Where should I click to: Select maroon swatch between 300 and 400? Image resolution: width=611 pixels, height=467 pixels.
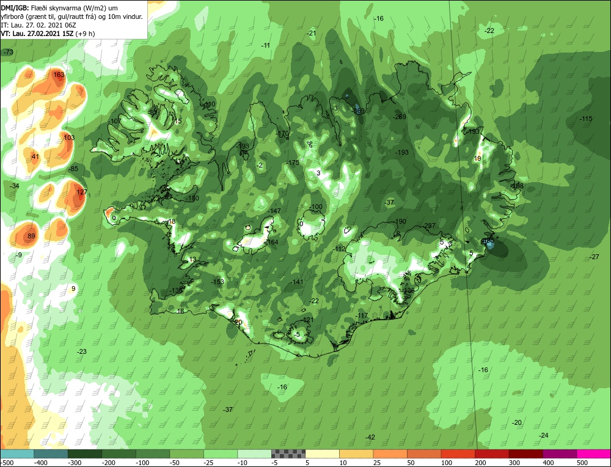click(525, 454)
